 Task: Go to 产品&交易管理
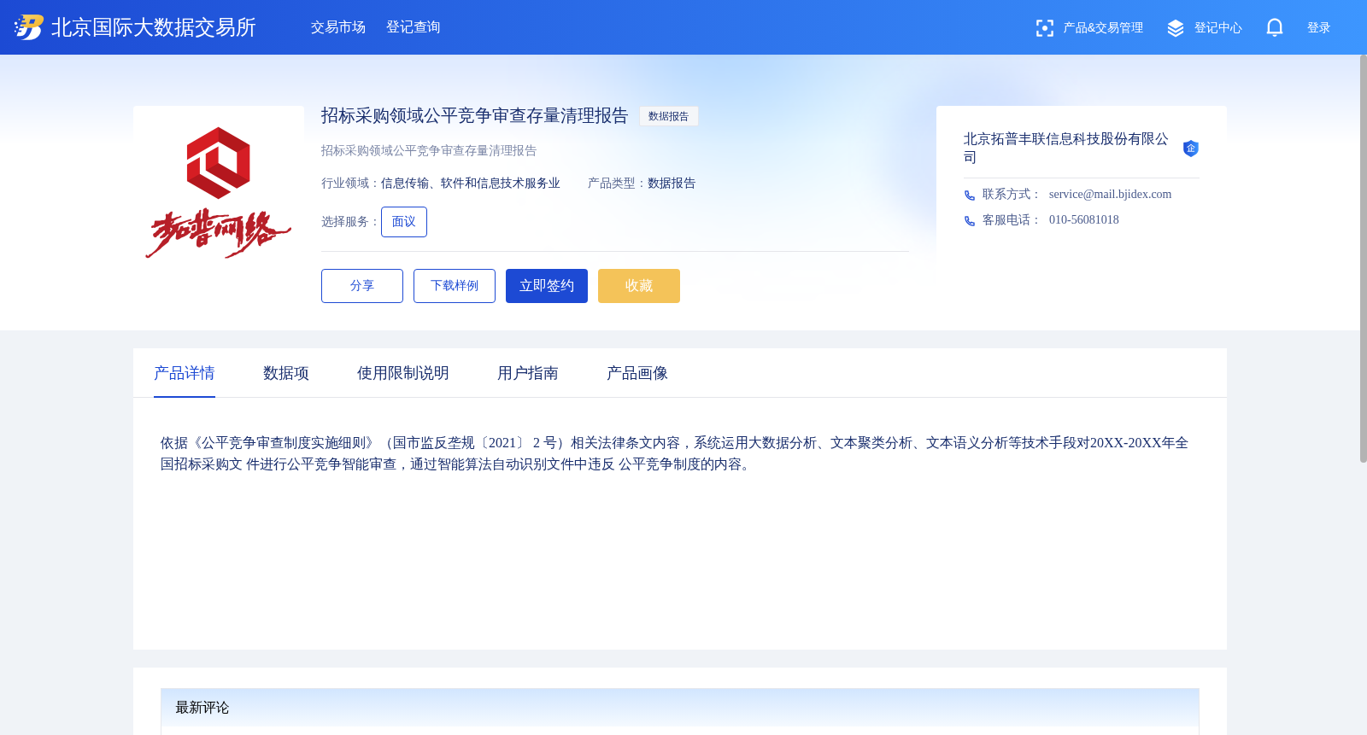click(1102, 28)
